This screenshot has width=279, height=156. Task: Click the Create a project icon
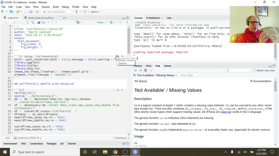(x=11, y=11)
